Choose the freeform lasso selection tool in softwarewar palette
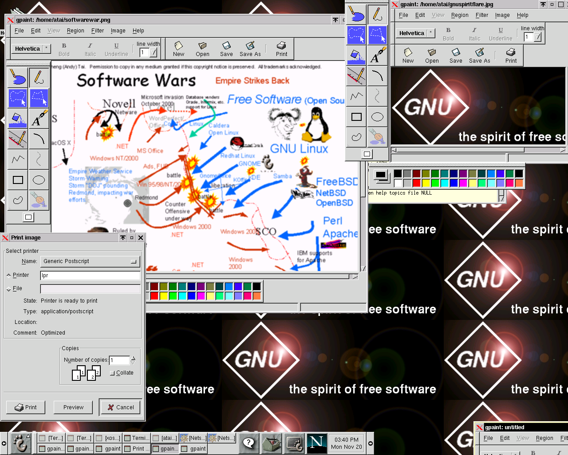The image size is (568, 455). pyautogui.click(x=18, y=98)
